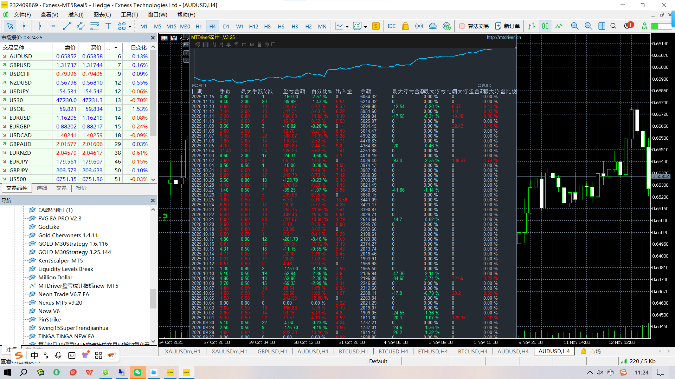
Task: Switch to the BTCUSD,H1 chart tab
Action: pyautogui.click(x=353, y=351)
